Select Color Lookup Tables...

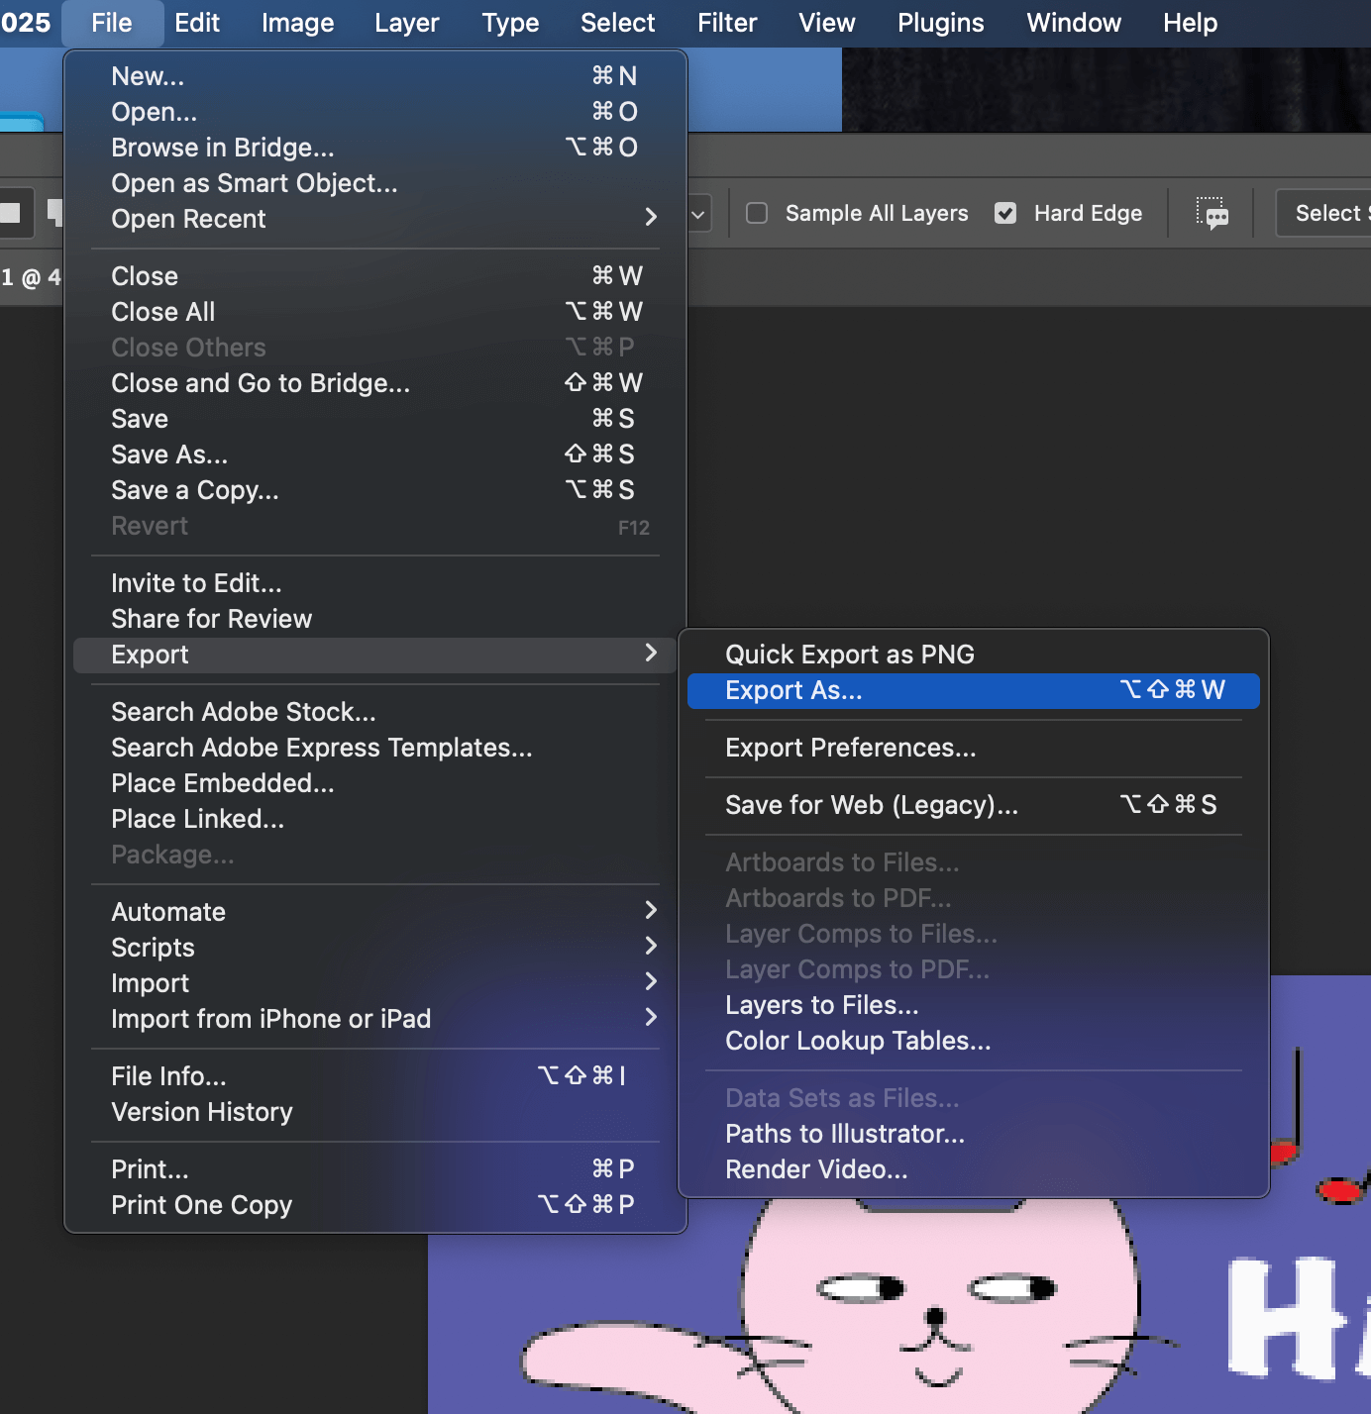click(x=973, y=1041)
